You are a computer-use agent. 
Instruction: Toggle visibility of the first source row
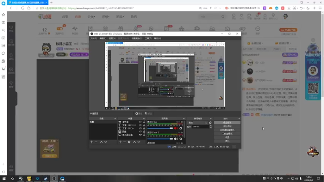click(x=140, y=122)
